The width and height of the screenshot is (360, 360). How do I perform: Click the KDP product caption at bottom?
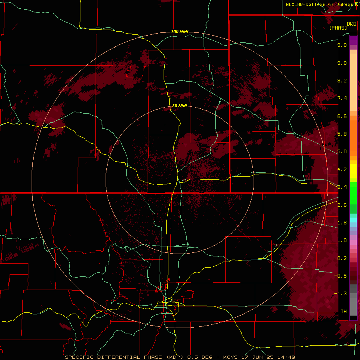[180, 357]
